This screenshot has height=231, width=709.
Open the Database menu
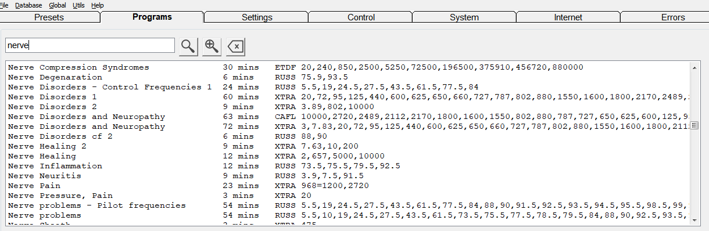[x=28, y=5]
